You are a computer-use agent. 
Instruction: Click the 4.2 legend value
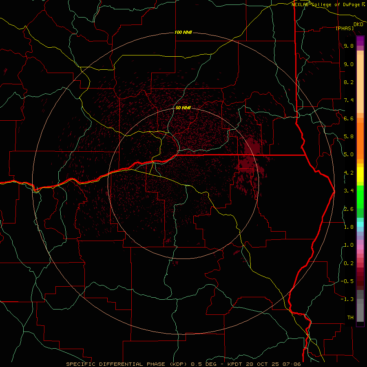[349, 173]
